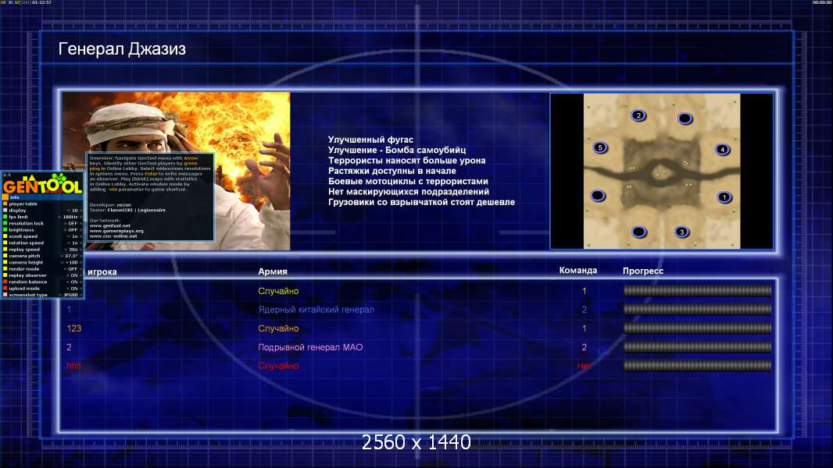Click the fps limit 100Hz value
Screen dimensions: 833x468
[70, 217]
